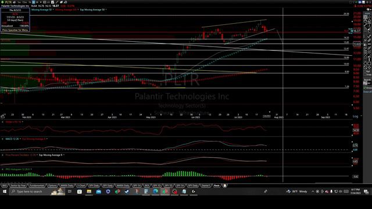
Task: Select the pencil drawing icon in the top toolbar
Action: click(x=57, y=2)
